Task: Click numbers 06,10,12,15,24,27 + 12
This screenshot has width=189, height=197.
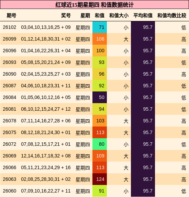Action: 46,109
